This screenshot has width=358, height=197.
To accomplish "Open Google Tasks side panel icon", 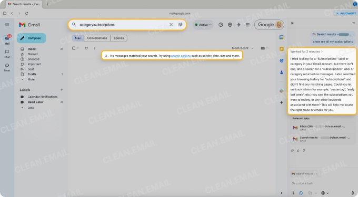I will [282, 60].
